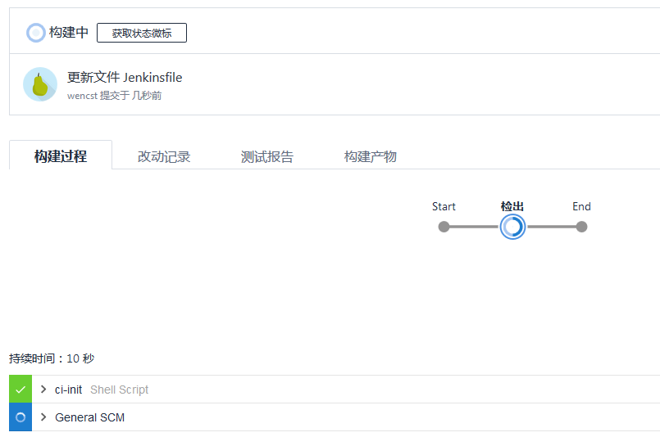Click the ci-init step name
The width and height of the screenshot is (660, 446).
coord(68,390)
